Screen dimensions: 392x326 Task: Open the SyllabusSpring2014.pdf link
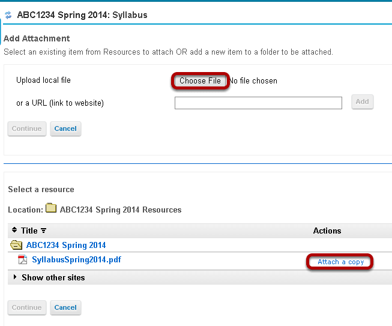76,259
